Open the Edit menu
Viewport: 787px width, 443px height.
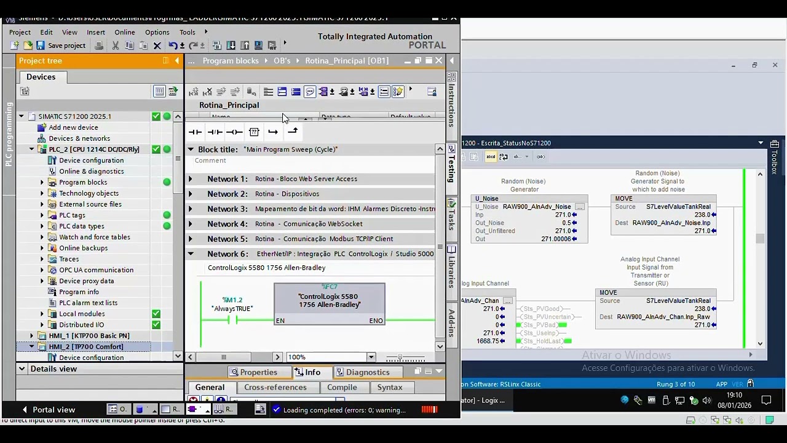pyautogui.click(x=46, y=32)
